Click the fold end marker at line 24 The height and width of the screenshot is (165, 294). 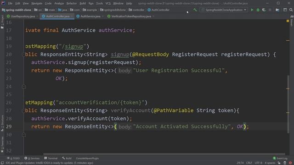click(24, 87)
